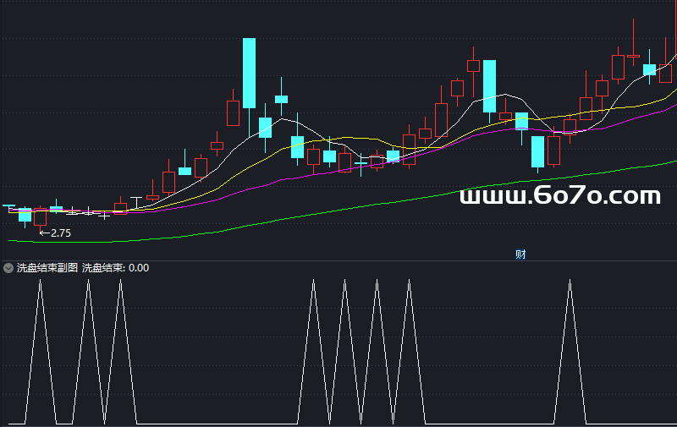Screen dimensions: 677x427
Task: Select the 洗盘结束: 0.00 value label
Action: pyautogui.click(x=115, y=268)
